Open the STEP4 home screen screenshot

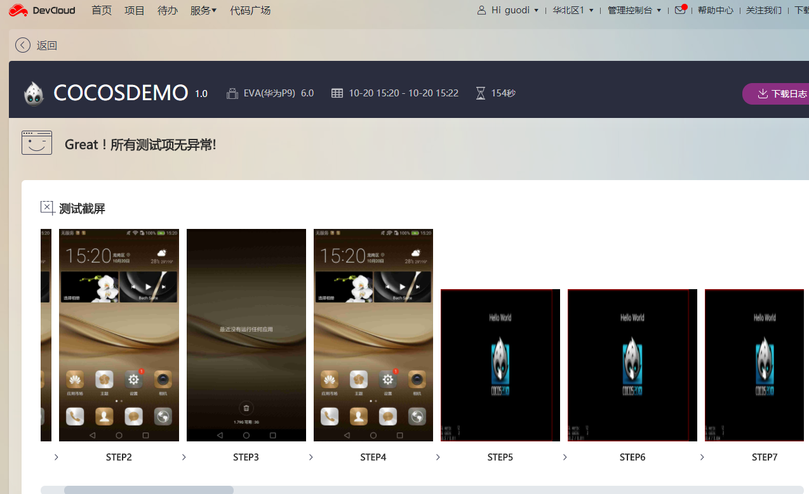coord(373,335)
